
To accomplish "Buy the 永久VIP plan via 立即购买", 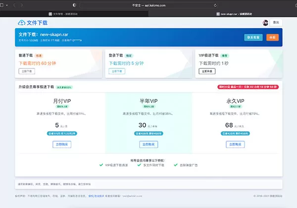I will [x=235, y=144].
